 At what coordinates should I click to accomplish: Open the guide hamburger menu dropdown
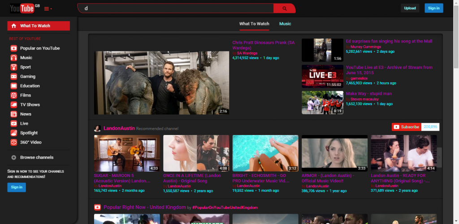pos(48,9)
